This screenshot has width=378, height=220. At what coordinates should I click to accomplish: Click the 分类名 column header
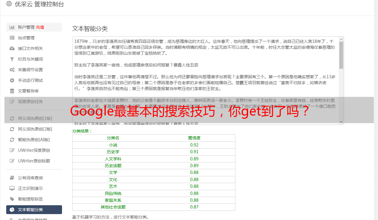[113, 138]
